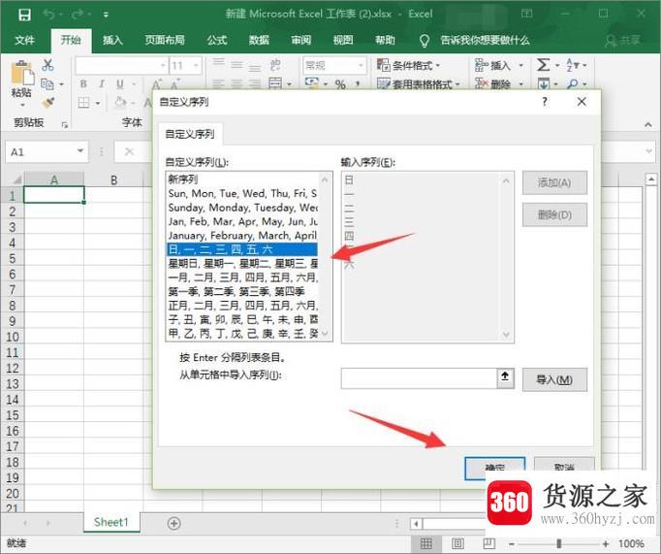Screen dimensions: 661x554
Task: Switch to the Data tab
Action: pos(259,40)
